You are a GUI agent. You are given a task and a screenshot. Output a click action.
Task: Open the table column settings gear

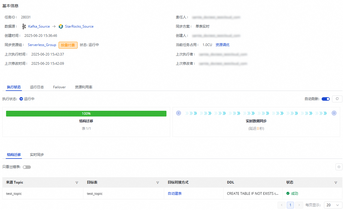click(x=339, y=167)
